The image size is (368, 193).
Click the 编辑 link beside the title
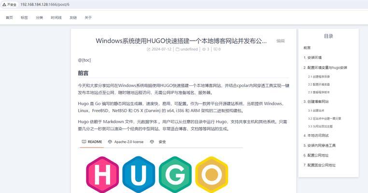pos(281,41)
